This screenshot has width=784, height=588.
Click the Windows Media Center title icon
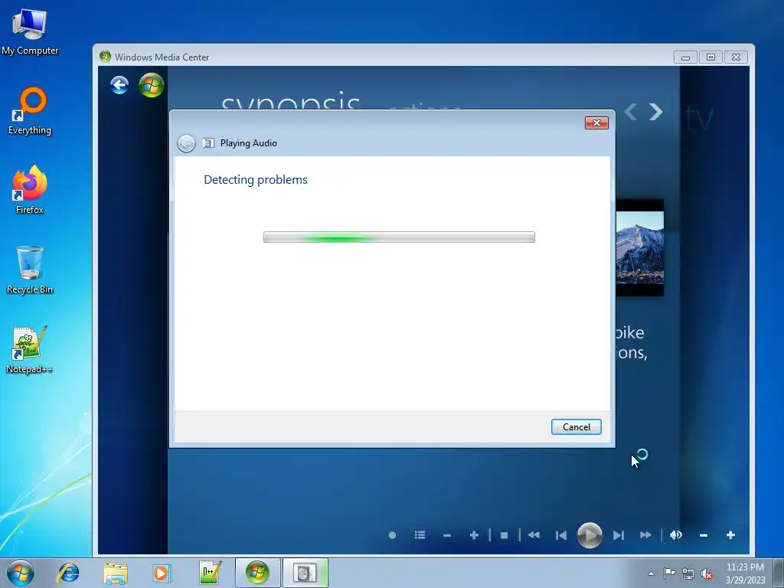pyautogui.click(x=105, y=57)
